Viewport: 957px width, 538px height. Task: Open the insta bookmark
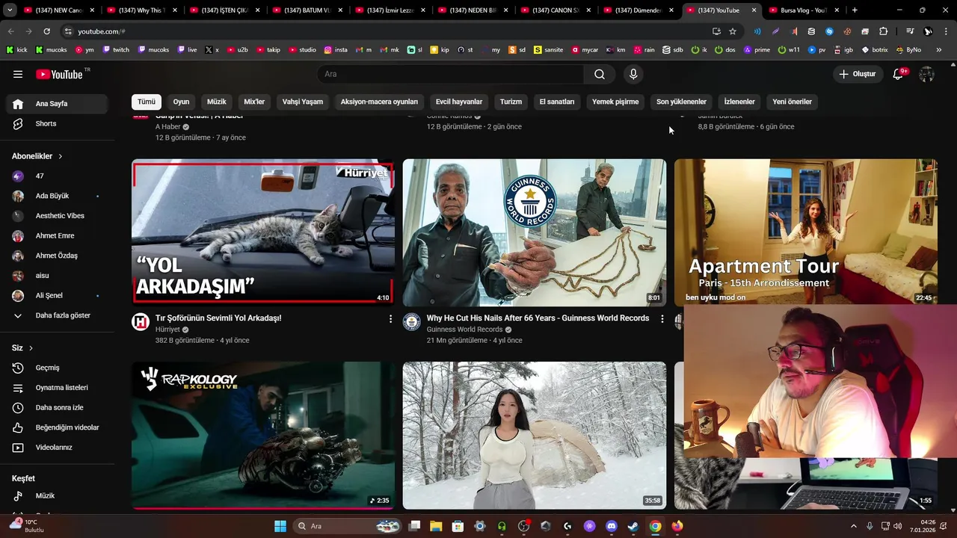tap(336, 50)
